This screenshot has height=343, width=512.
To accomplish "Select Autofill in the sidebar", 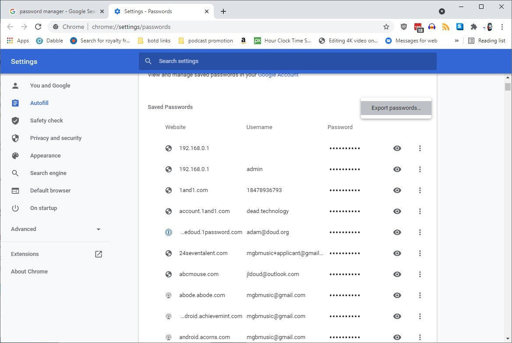I will [x=39, y=103].
